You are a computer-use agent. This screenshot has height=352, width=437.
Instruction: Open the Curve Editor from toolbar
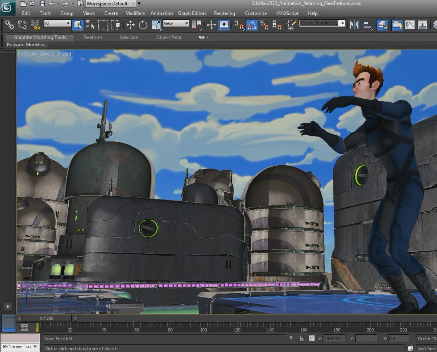pyautogui.click(x=410, y=24)
